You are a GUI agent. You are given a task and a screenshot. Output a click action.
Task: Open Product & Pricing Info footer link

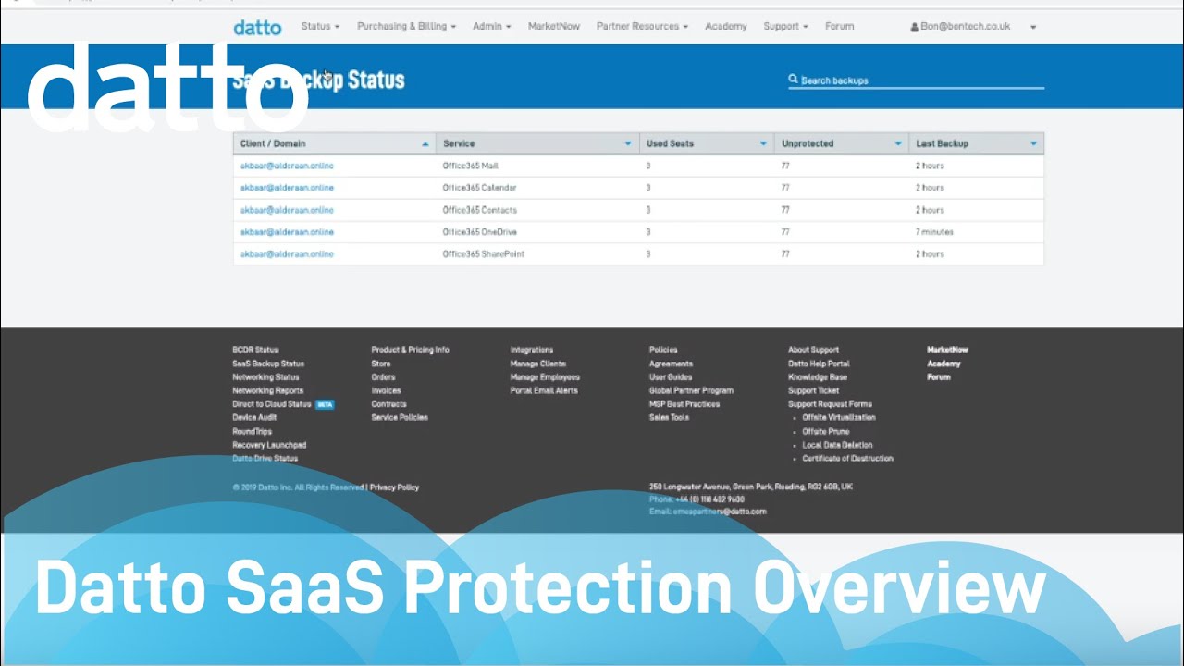[410, 351]
